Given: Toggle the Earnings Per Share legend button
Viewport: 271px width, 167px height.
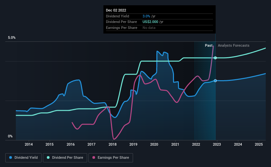Looking at the screenshot, I should (x=111, y=157).
